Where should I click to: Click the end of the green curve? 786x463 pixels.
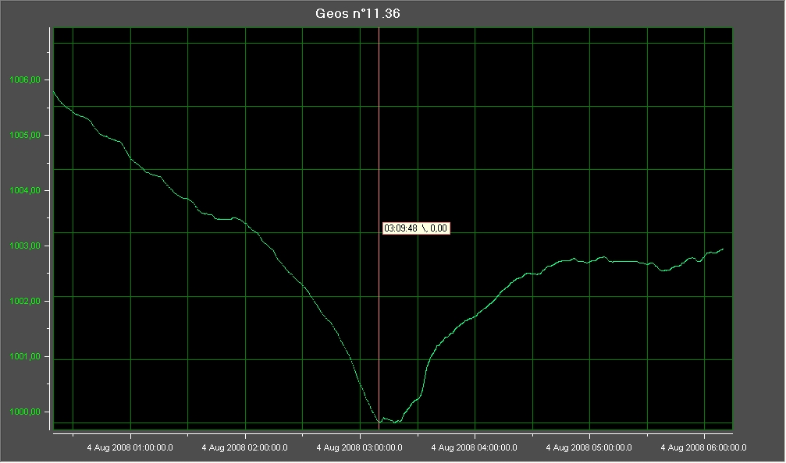tap(724, 249)
